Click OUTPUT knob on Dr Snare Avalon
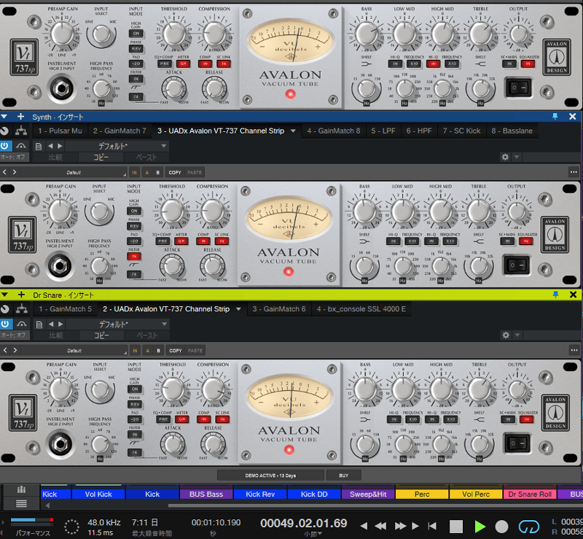Screen dimensions: 583x539 [517, 389]
